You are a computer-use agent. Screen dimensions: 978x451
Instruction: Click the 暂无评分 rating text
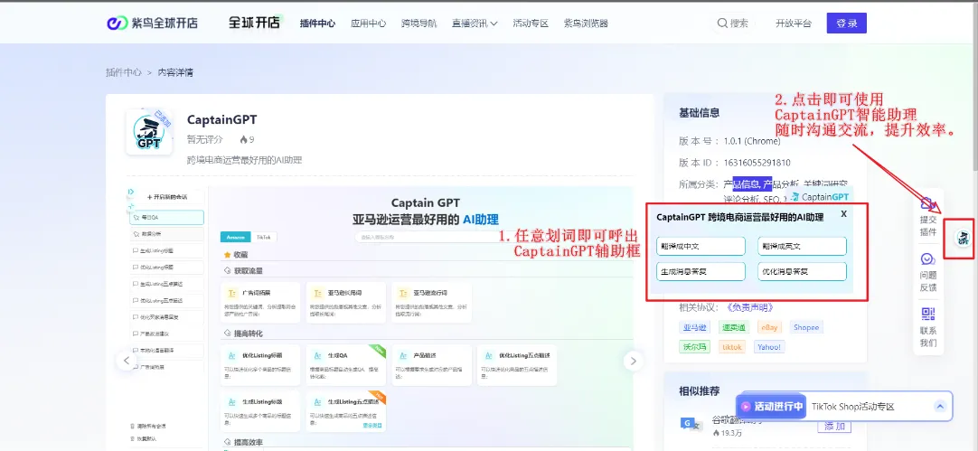pos(204,140)
